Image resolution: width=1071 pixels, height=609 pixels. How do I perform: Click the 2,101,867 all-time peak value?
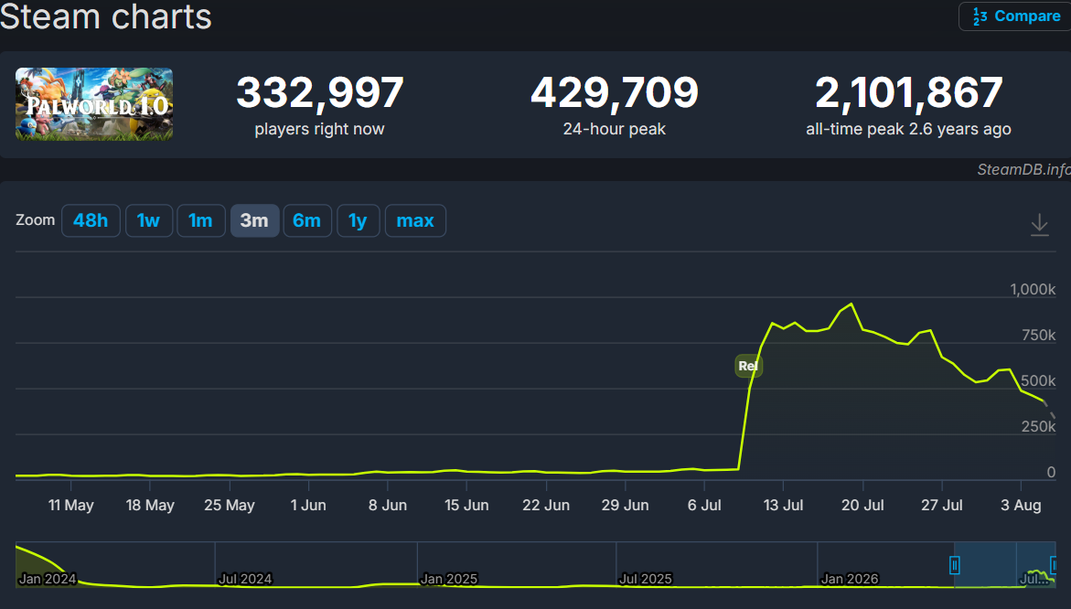(908, 92)
